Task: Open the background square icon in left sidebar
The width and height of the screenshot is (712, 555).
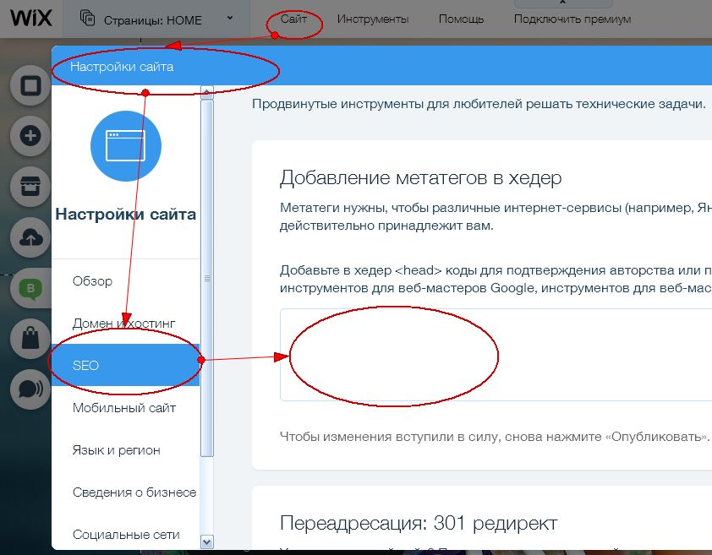Action: coord(30,86)
